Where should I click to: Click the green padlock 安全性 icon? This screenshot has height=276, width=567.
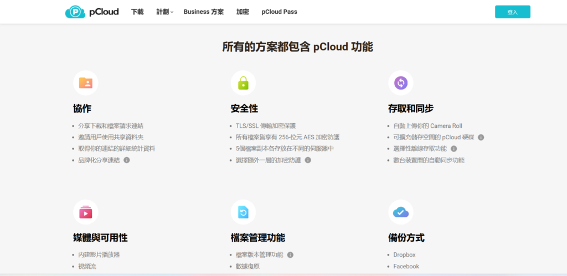click(x=244, y=83)
